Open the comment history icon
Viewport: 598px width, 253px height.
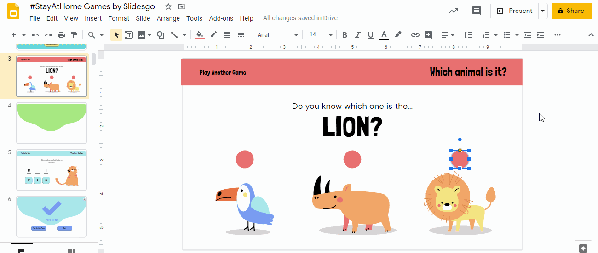(x=477, y=11)
